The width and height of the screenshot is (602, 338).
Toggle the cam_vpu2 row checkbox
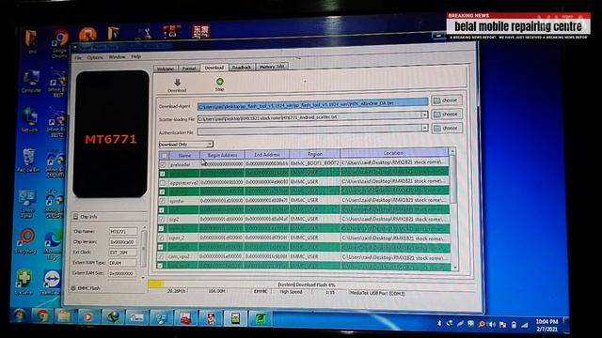pos(161,256)
